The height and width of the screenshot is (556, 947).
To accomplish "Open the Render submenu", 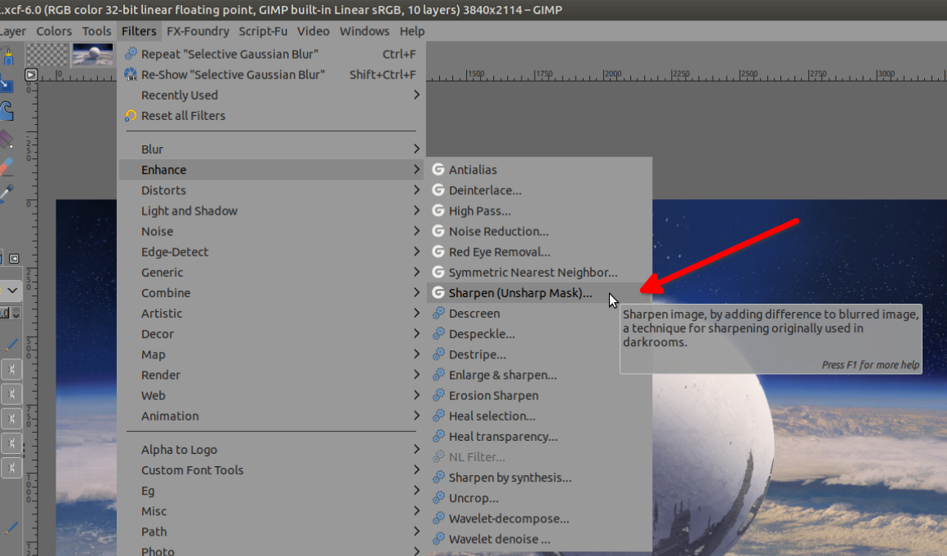I will 272,375.
